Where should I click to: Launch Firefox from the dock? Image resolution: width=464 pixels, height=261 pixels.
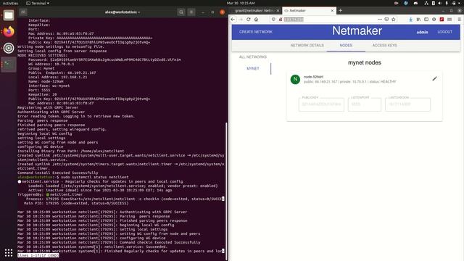tap(9, 31)
